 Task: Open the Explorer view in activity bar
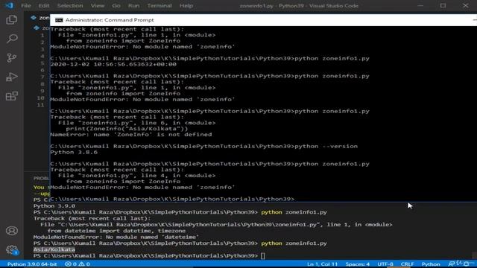point(12,20)
